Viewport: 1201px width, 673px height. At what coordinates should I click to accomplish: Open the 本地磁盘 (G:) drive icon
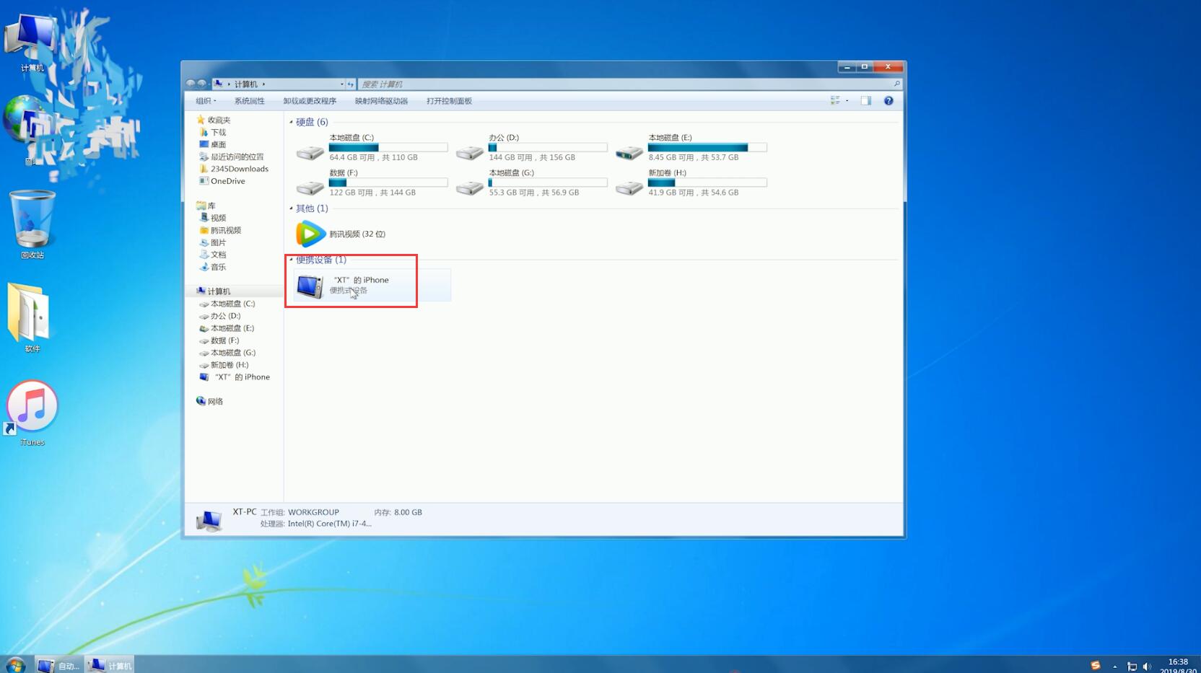[x=470, y=187]
